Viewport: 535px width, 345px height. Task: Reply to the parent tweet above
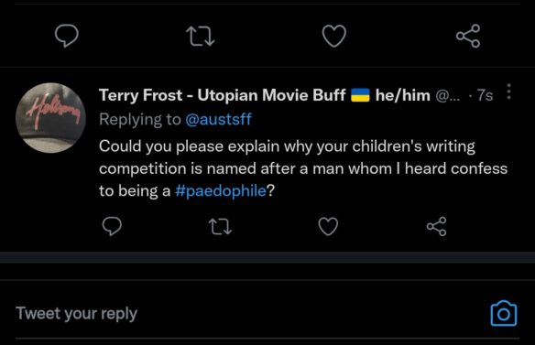[x=67, y=36]
